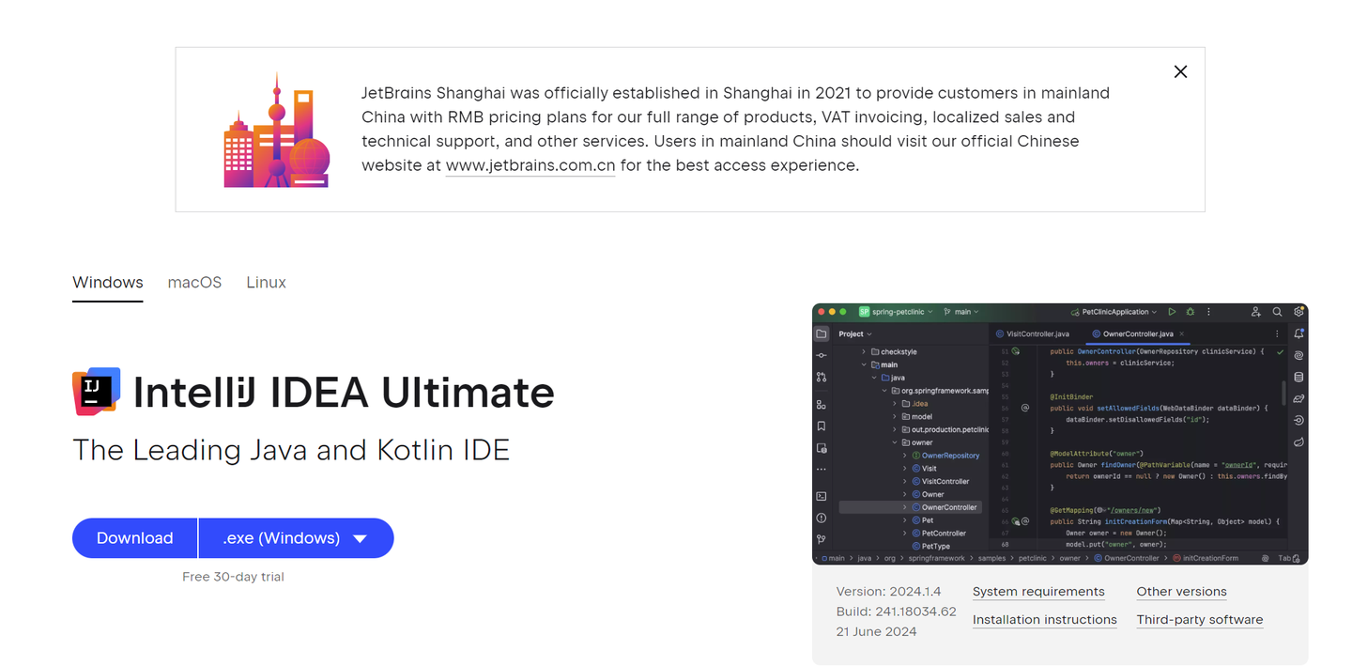1352x666 pixels.
Task: Expand the .idea folder arrow
Action: (x=894, y=403)
